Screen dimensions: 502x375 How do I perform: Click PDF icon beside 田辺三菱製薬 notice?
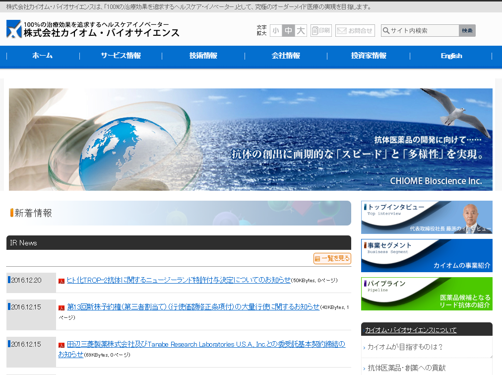[x=62, y=345]
